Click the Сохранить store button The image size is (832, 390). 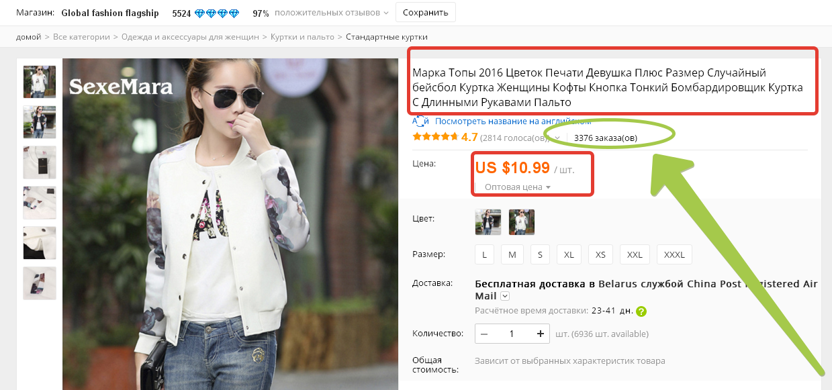pyautogui.click(x=425, y=13)
